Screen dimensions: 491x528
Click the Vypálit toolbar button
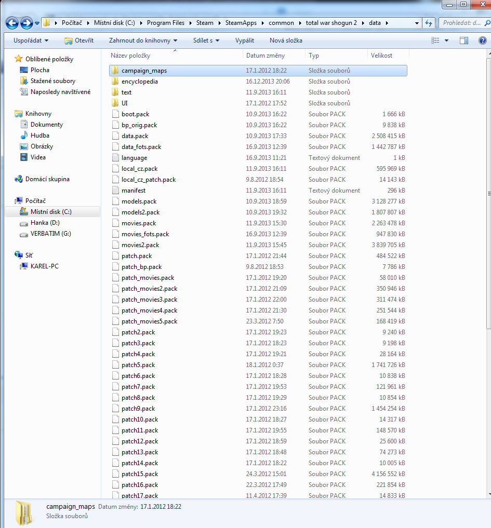(x=244, y=40)
